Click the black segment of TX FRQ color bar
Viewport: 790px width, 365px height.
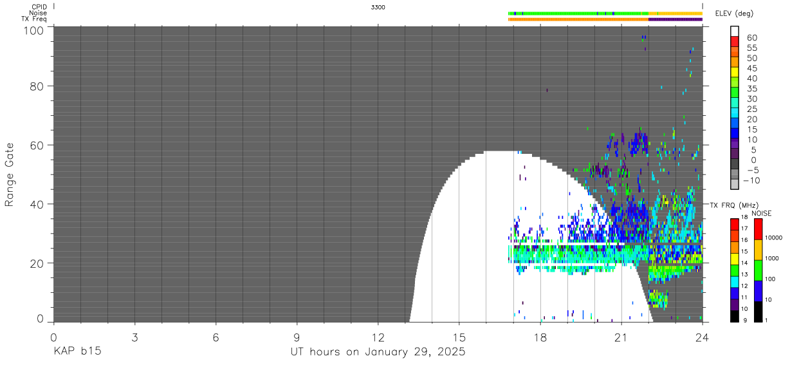[x=735, y=316]
